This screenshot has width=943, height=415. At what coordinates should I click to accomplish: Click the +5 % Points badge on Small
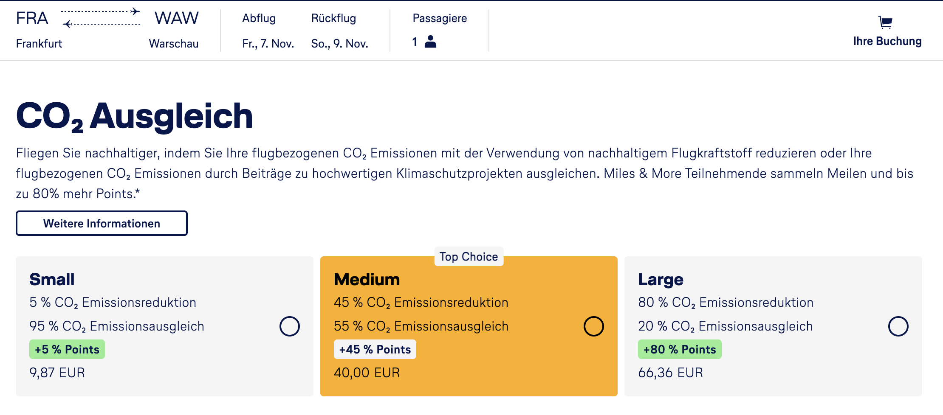[67, 349]
